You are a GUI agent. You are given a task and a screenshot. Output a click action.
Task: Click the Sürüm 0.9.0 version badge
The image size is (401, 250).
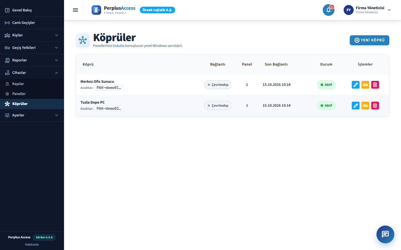click(x=44, y=237)
